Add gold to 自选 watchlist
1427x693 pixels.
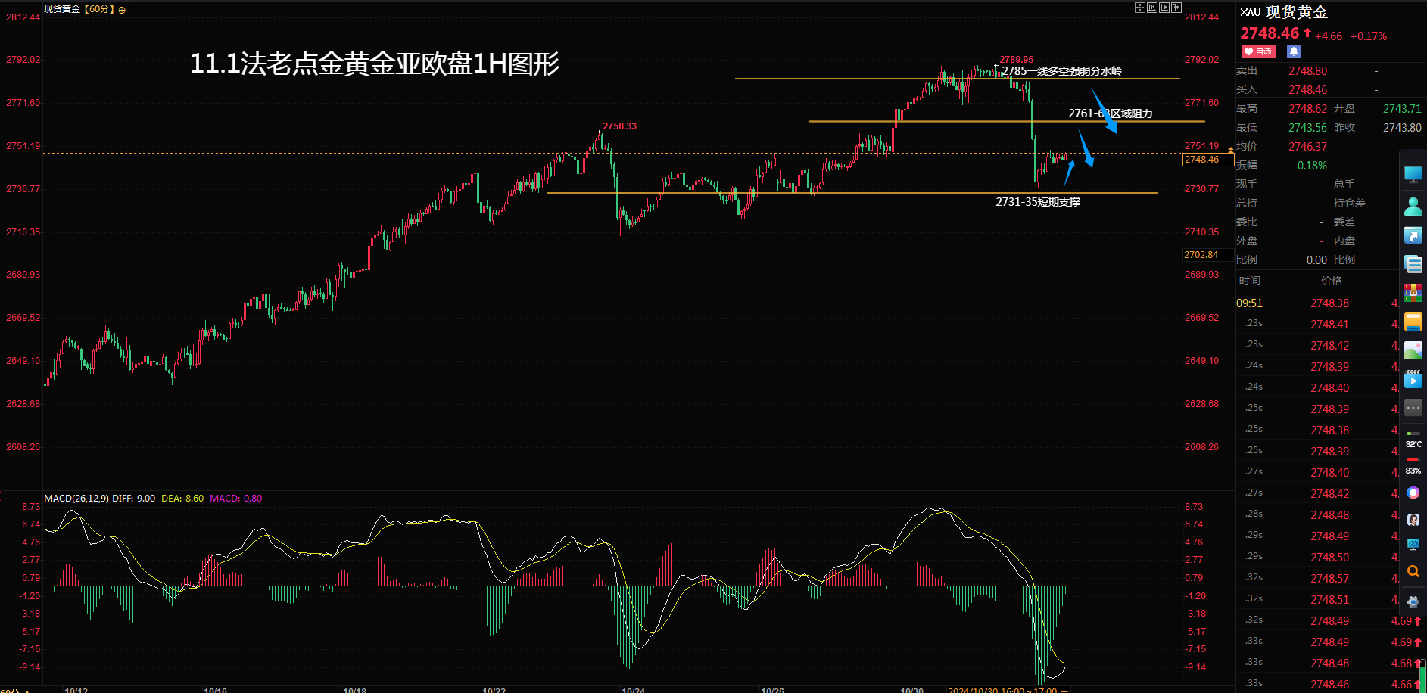(1258, 51)
